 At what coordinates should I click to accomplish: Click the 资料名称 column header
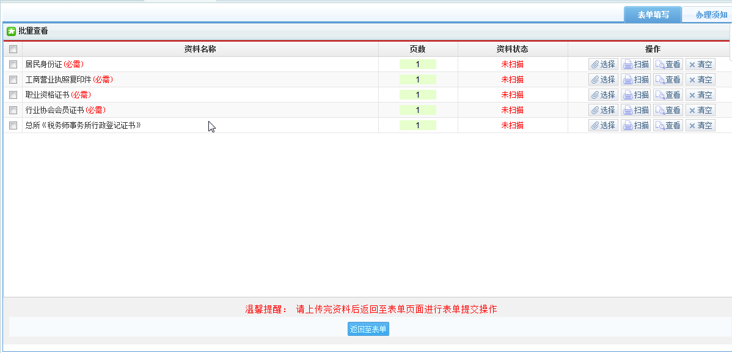point(200,49)
